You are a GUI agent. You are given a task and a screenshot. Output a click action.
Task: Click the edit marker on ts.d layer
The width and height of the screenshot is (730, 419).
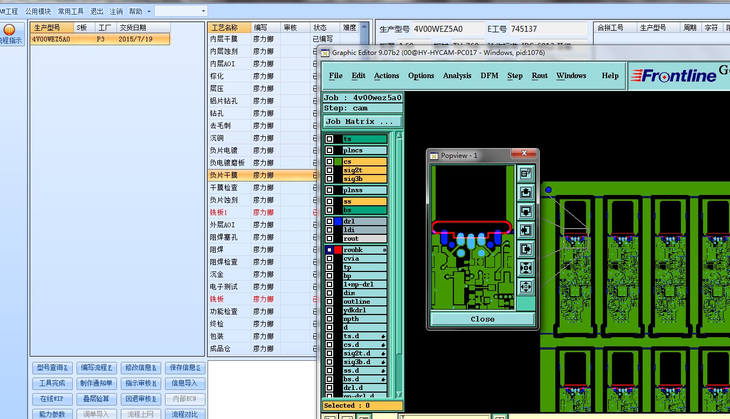tap(383, 336)
